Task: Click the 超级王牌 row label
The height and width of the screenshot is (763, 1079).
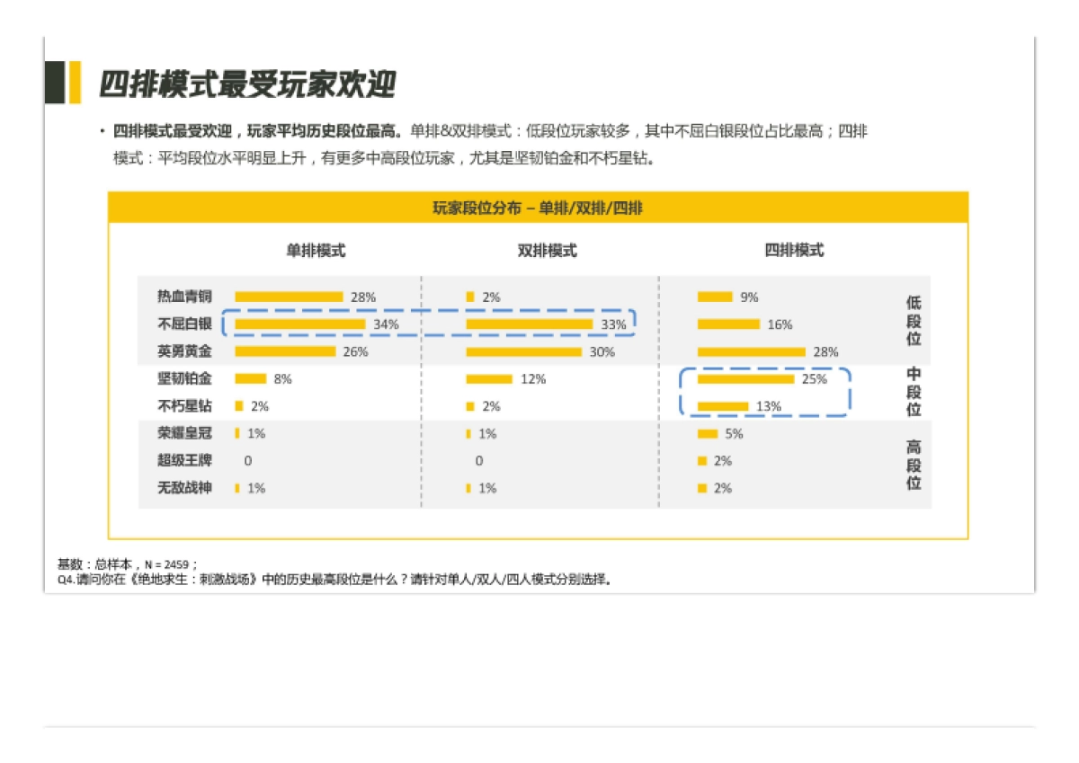Action: click(x=184, y=461)
